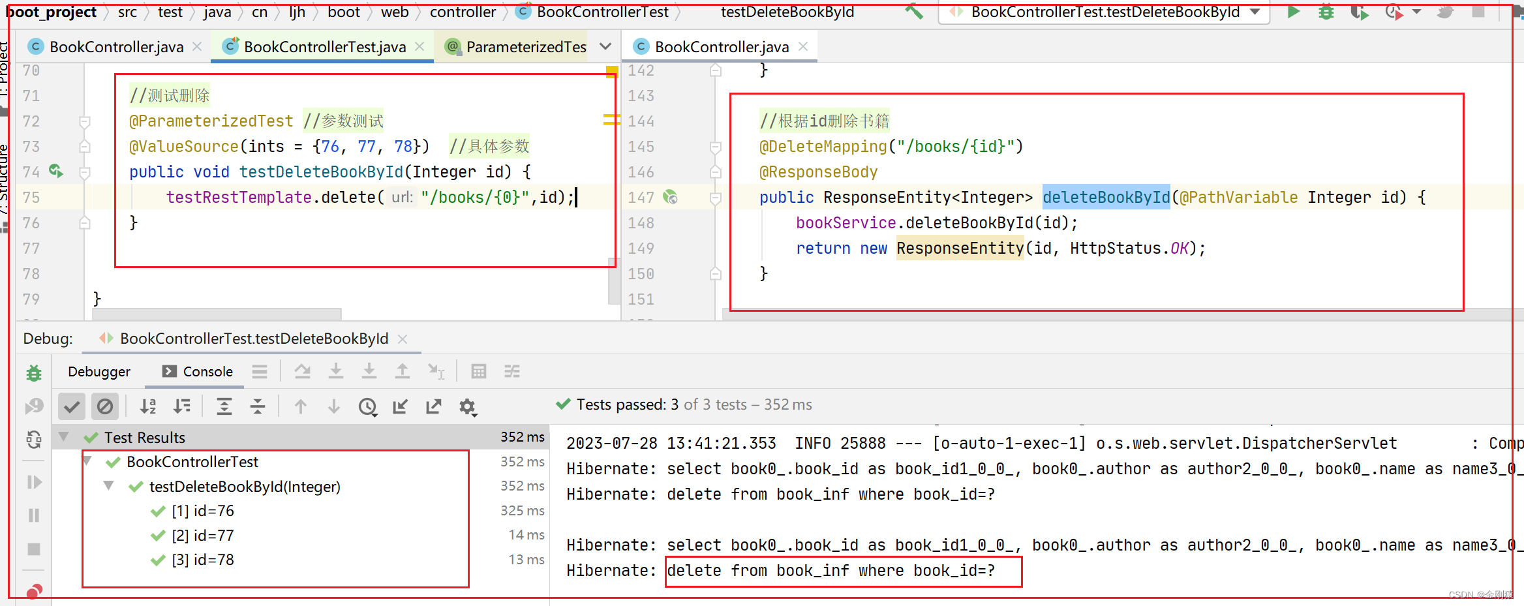The image size is (1524, 606).
Task: Open the test runner settings gear
Action: click(x=467, y=407)
